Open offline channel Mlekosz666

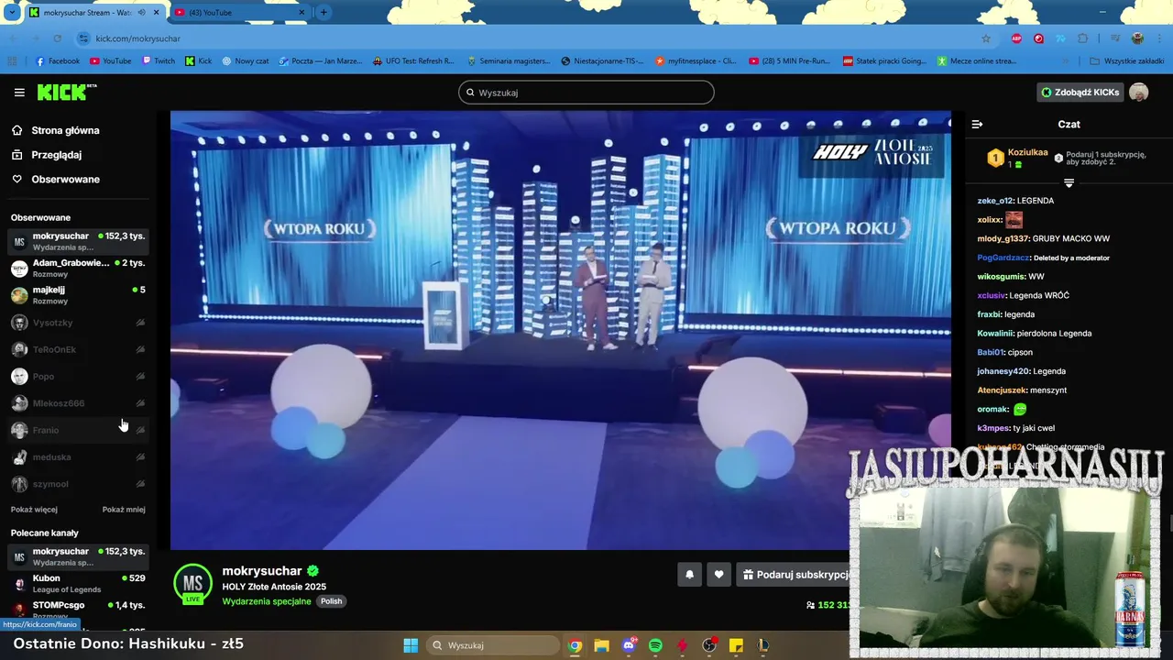click(78, 403)
